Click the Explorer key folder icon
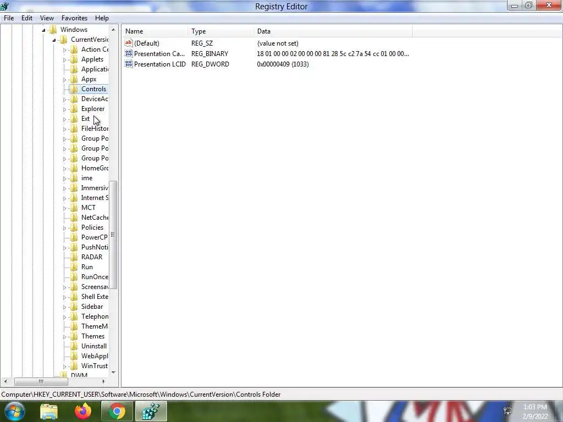This screenshot has width=563, height=422. point(74,108)
